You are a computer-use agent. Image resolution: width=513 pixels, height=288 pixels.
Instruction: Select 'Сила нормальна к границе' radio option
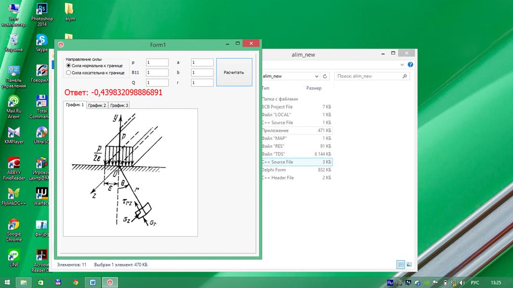[68, 65]
